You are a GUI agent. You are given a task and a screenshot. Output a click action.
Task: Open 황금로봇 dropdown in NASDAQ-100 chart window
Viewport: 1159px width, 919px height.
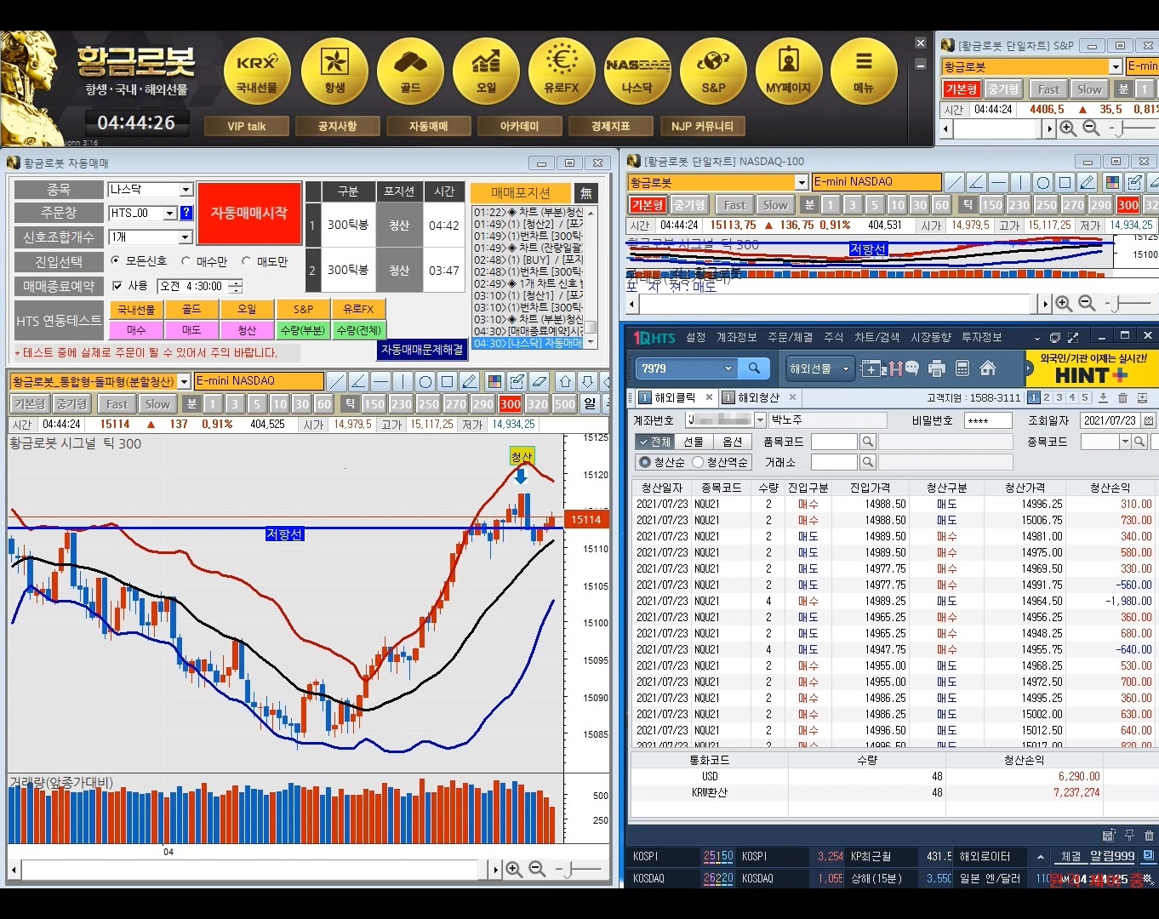click(801, 182)
